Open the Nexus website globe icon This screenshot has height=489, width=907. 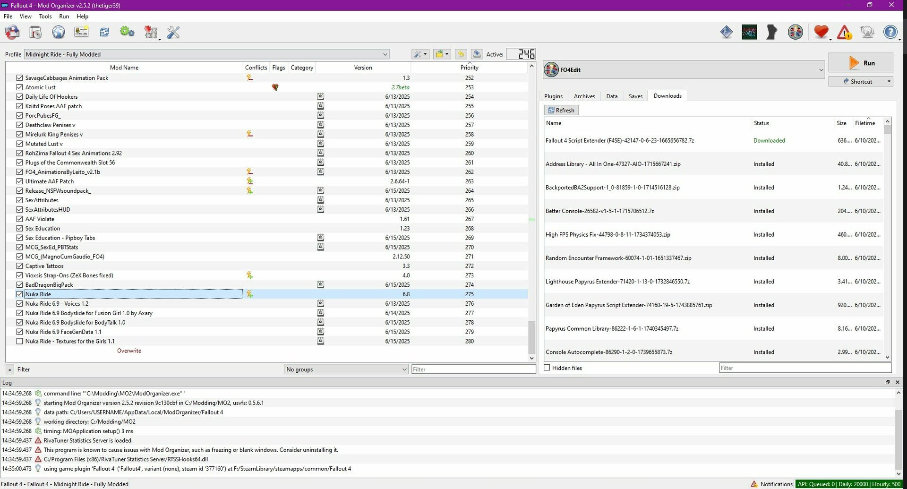point(58,32)
